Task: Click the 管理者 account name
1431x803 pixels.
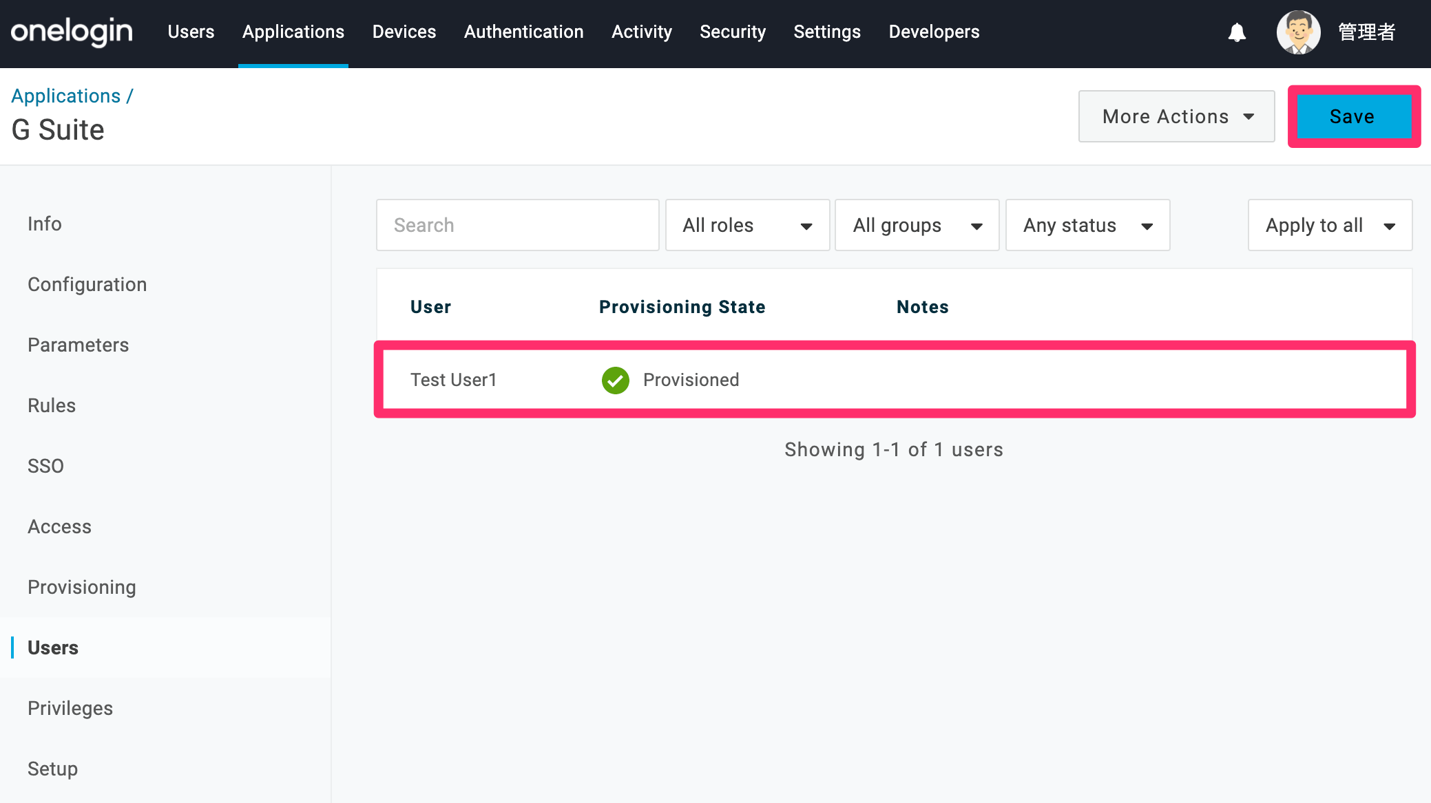Action: point(1367,32)
